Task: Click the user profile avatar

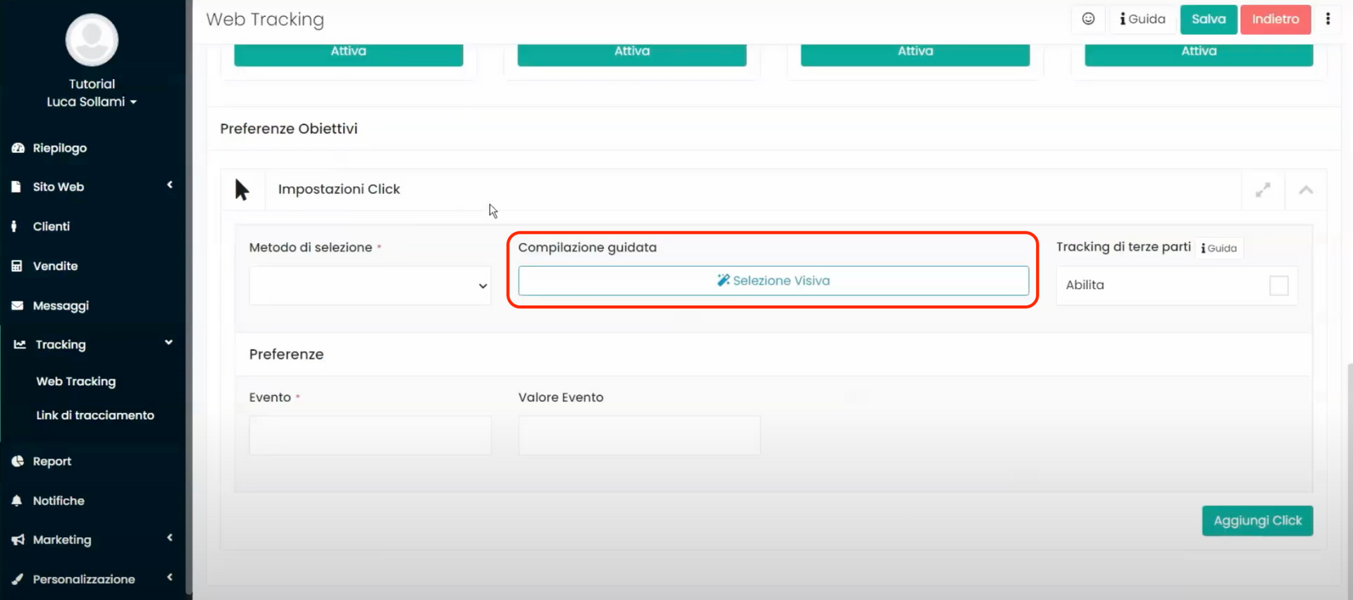Action: coord(92,40)
